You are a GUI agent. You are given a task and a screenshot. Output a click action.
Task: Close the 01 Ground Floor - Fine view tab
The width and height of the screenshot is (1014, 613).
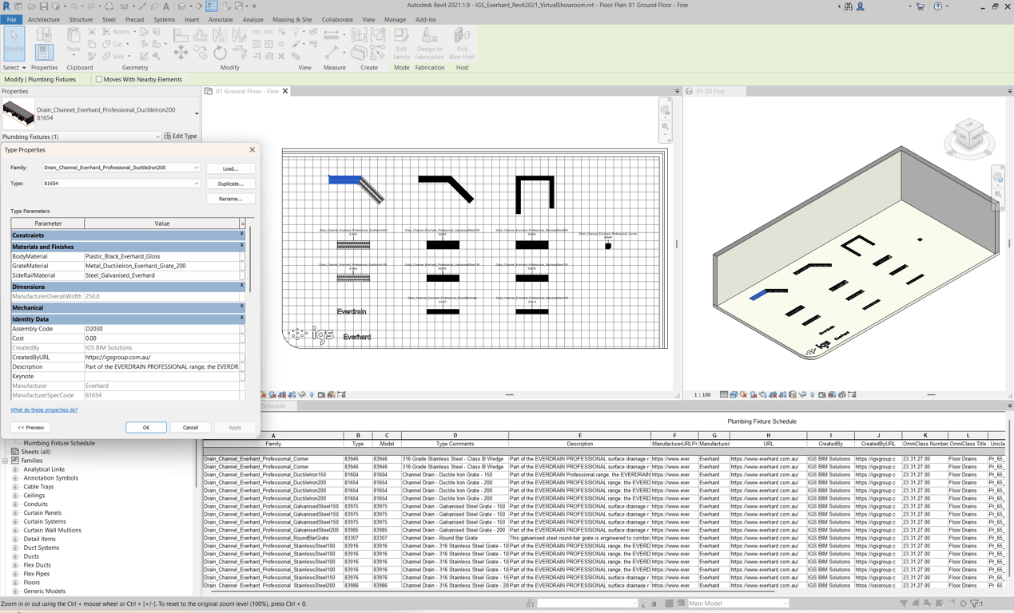click(x=285, y=91)
